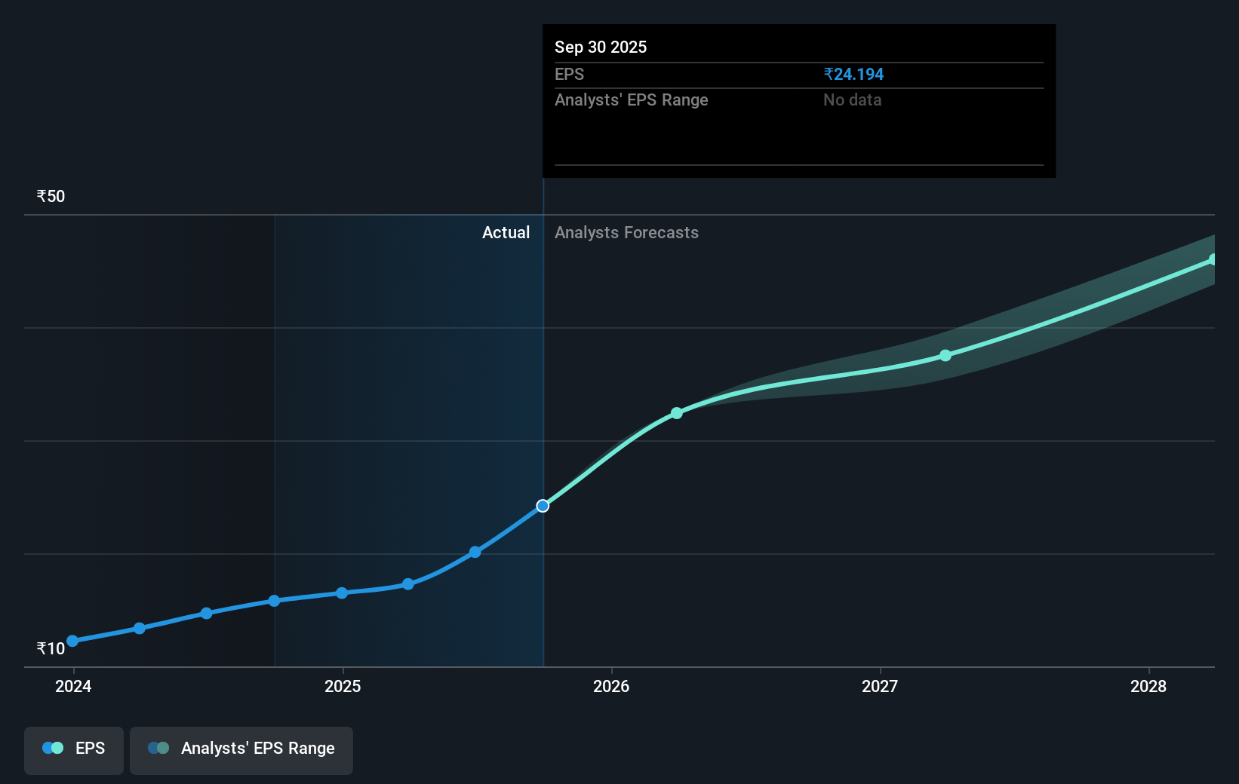This screenshot has width=1239, height=784.
Task: Click the highlighted white data point at the Actual/Forecast boundary
Action: [x=543, y=506]
